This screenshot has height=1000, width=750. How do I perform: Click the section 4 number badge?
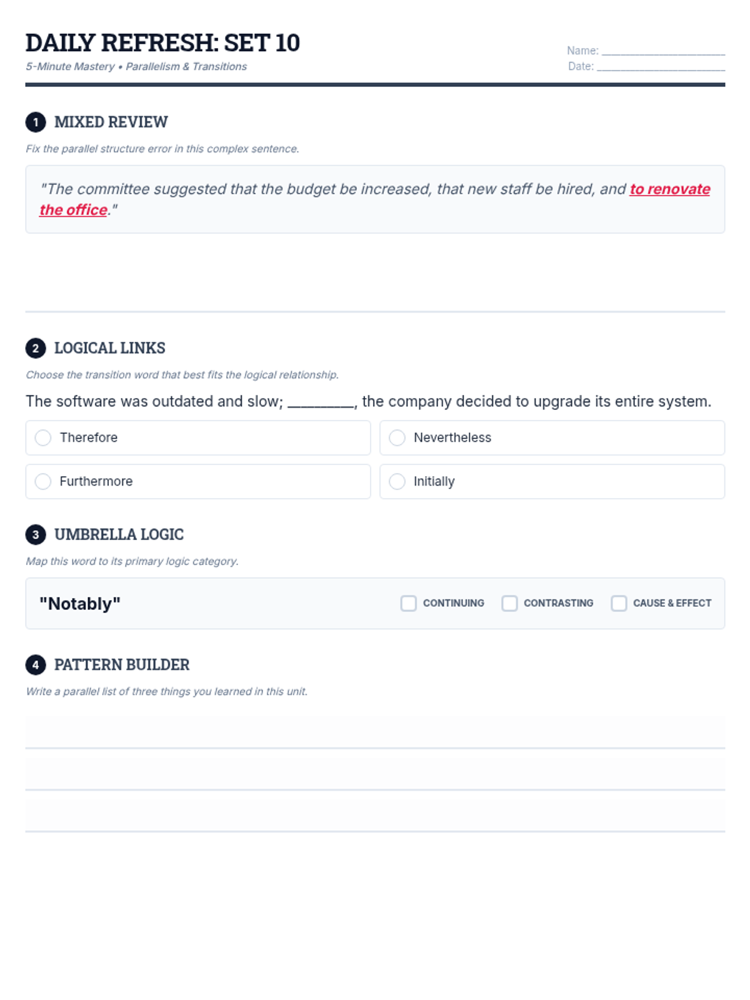tap(36, 664)
